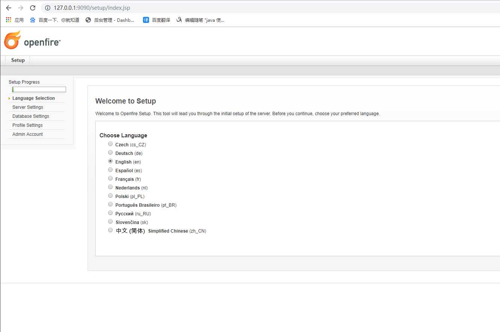
Task: Open the 编辑随笔 java bookmark
Action: 200,20
